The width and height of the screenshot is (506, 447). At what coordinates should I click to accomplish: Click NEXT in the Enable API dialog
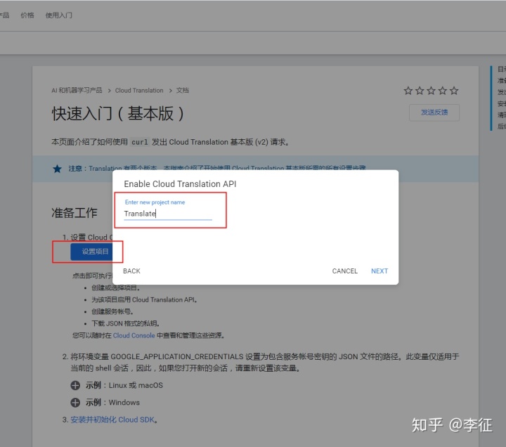(x=379, y=271)
